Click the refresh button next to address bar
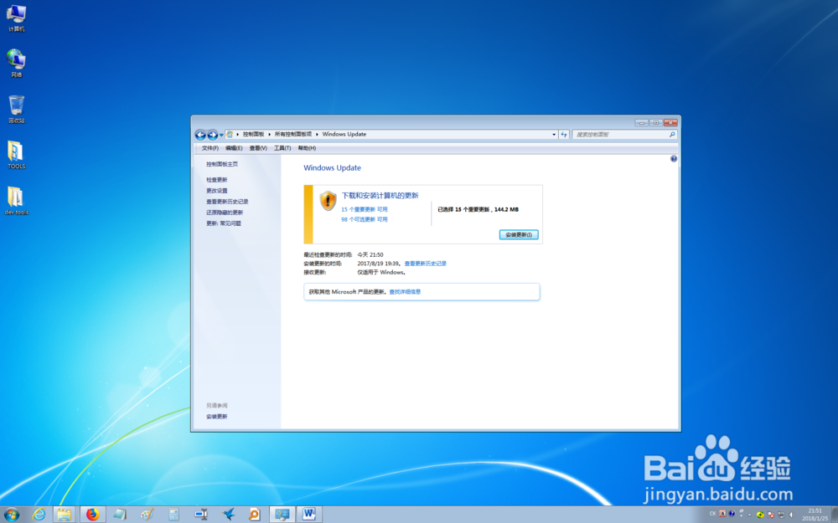838x523 pixels. pos(564,135)
